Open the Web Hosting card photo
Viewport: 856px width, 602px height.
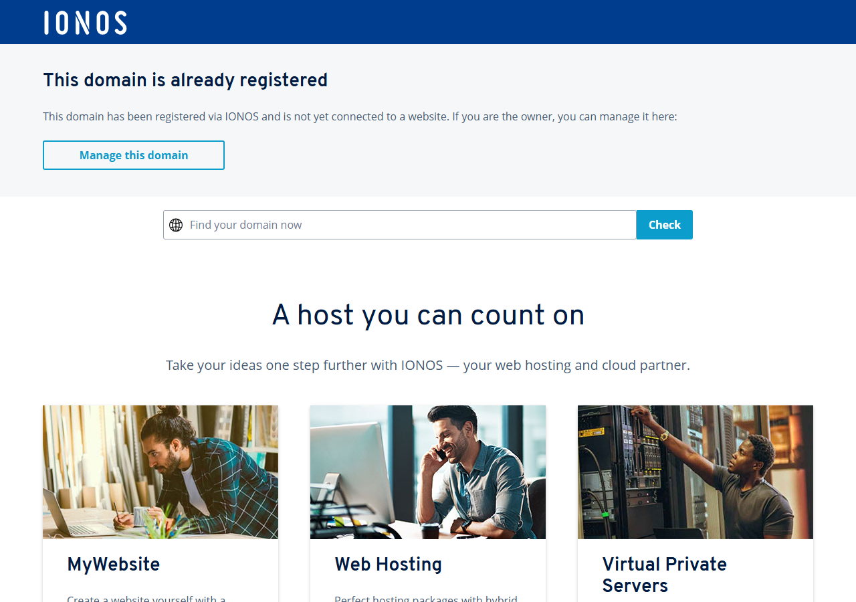pos(428,472)
